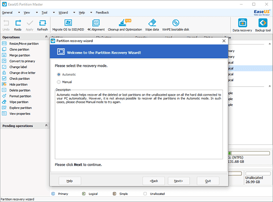Click the Unallocated legend swatch
Viewport: 273px width, 202px height.
pyautogui.click(x=145, y=194)
